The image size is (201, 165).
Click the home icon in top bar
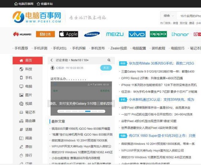(x=16, y=4)
